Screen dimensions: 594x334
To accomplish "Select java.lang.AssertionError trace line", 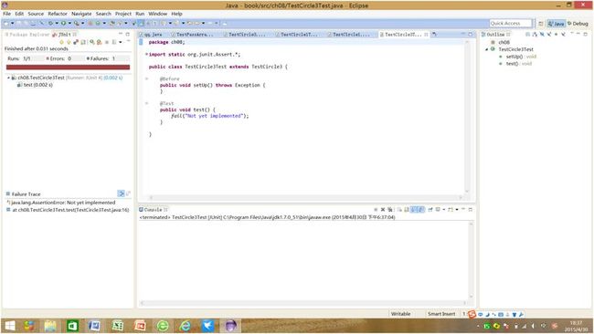I will [x=61, y=203].
